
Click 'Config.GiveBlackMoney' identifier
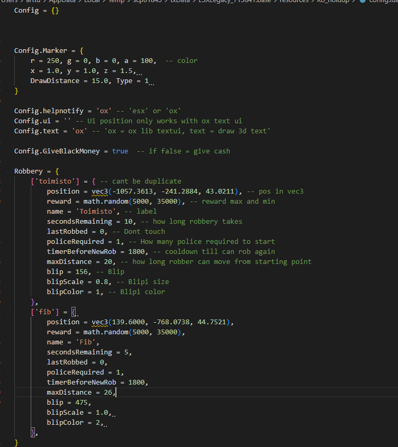[57, 151]
